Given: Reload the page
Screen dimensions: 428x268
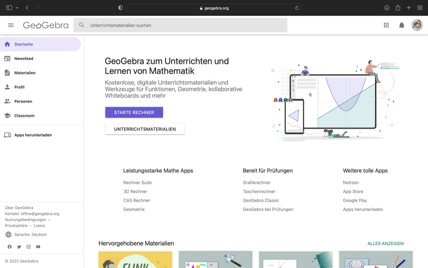Looking at the screenshot, I should tap(297, 8).
